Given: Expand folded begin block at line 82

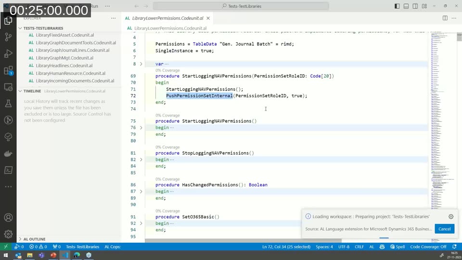Looking at the screenshot, I should [141, 159].
